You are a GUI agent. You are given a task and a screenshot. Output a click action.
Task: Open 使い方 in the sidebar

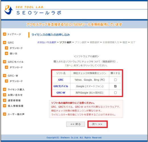13,53
